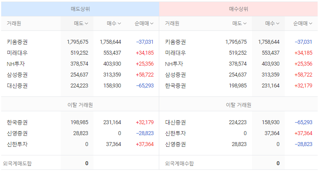The height and width of the screenshot is (171, 320).
Task: Click 한국증권 순매매 +32,179 in 매도상위 이탈 list
Action: [145, 122]
